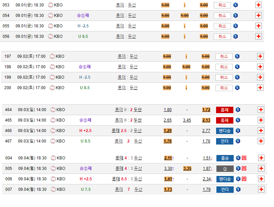Select the 1.80 home odds in row 464

(167, 110)
